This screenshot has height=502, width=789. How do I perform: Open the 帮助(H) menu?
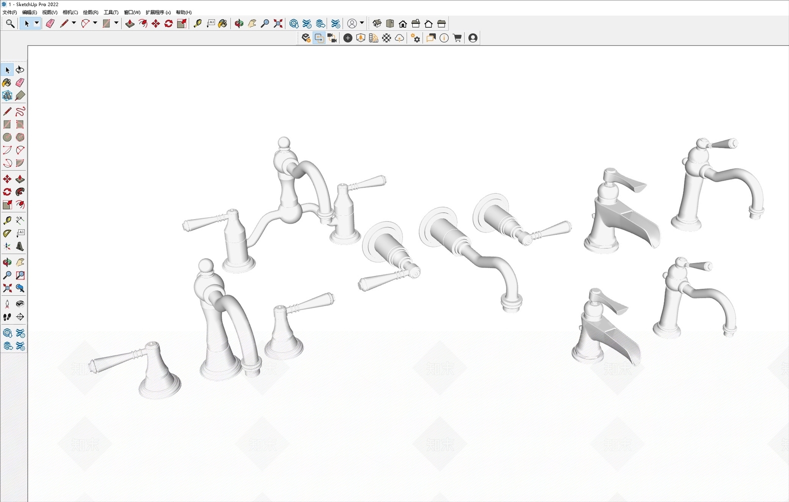183,12
